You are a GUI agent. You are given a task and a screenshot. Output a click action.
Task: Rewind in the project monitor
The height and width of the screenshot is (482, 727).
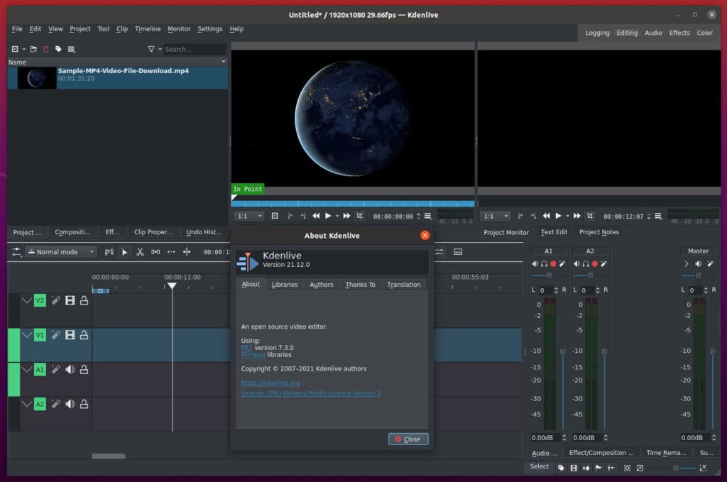click(547, 216)
